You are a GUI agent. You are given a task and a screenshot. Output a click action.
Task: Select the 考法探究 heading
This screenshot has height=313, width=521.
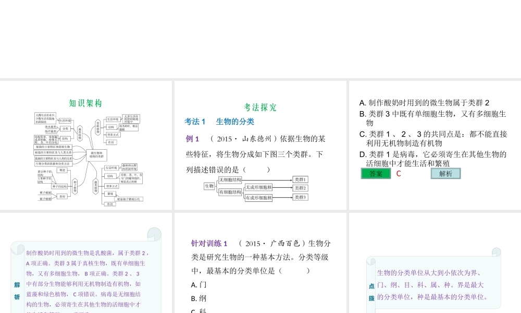coord(260,107)
